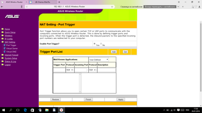Close the translation bar X
The image size is (202, 113).
183,7
